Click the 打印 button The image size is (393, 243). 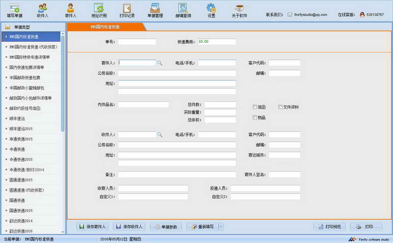pyautogui.click(x=366, y=227)
